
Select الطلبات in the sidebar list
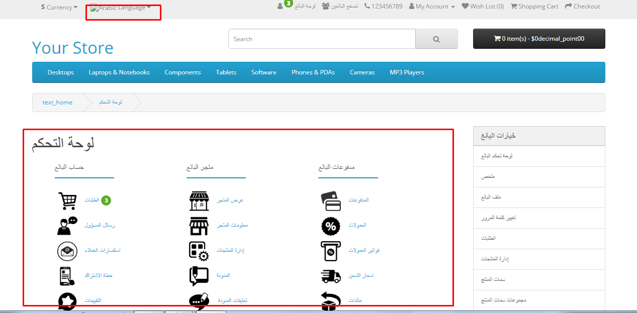coord(539,239)
